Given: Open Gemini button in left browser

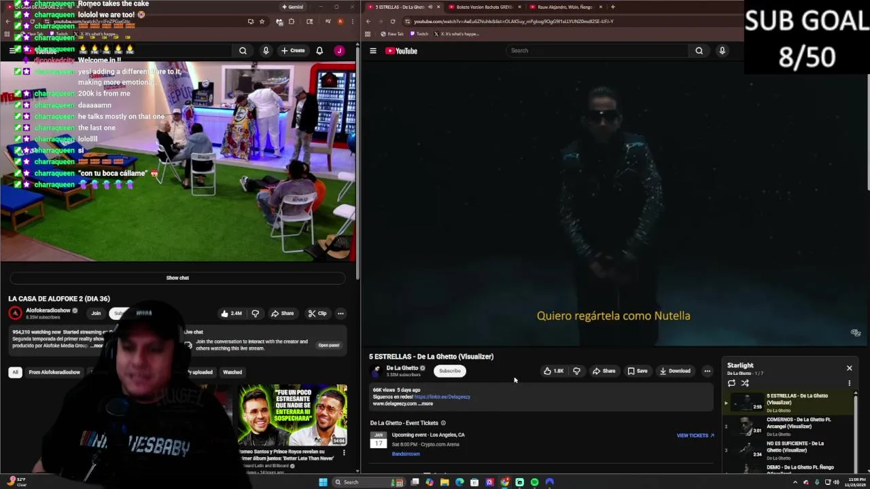Looking at the screenshot, I should (292, 7).
